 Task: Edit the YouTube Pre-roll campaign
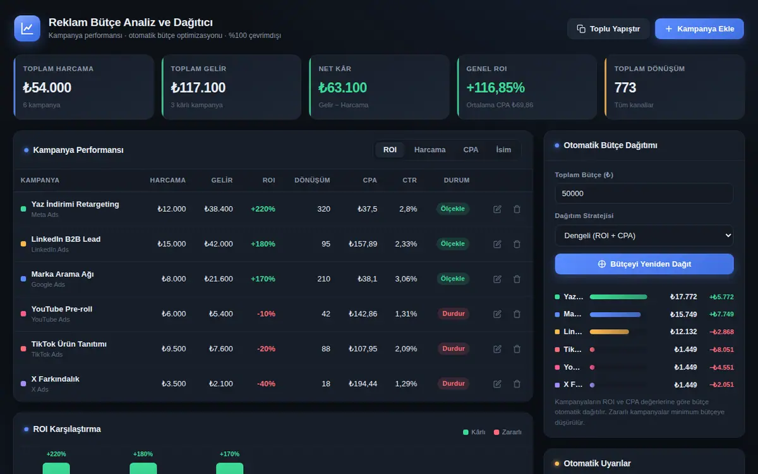497,314
